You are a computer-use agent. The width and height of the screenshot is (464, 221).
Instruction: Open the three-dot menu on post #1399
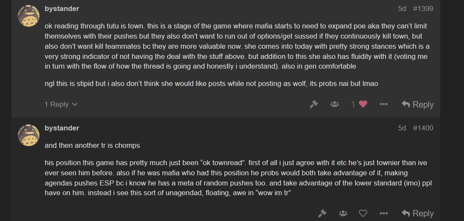383,104
